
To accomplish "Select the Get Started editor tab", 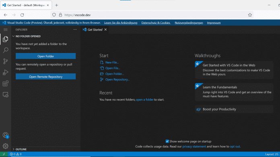I will [x=95, y=30].
